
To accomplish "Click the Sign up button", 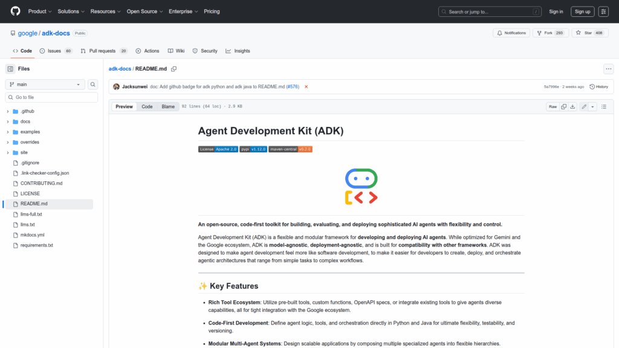I will [x=582, y=11].
